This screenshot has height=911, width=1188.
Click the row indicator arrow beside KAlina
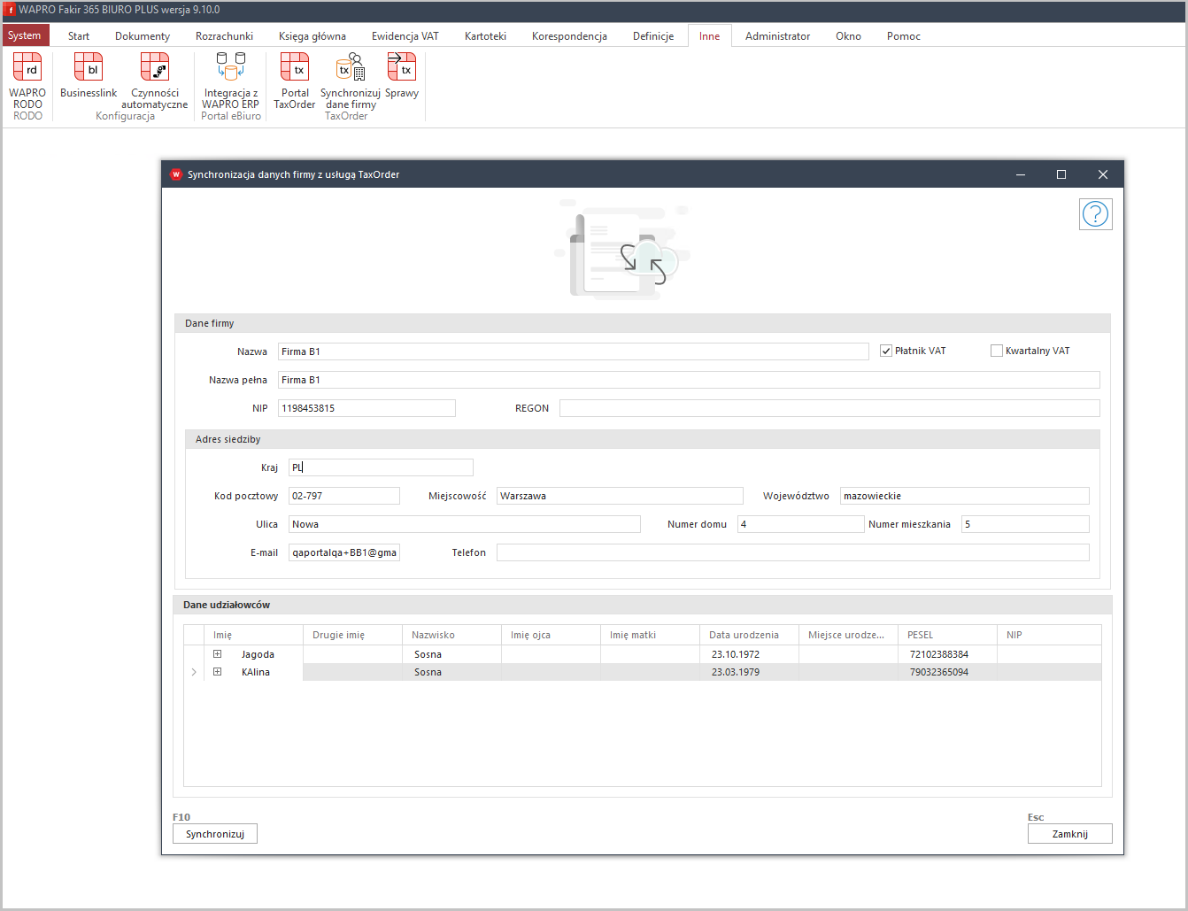click(194, 672)
